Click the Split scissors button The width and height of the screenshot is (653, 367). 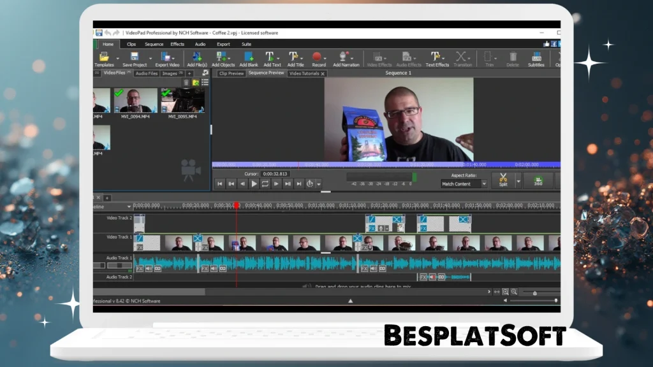point(503,180)
